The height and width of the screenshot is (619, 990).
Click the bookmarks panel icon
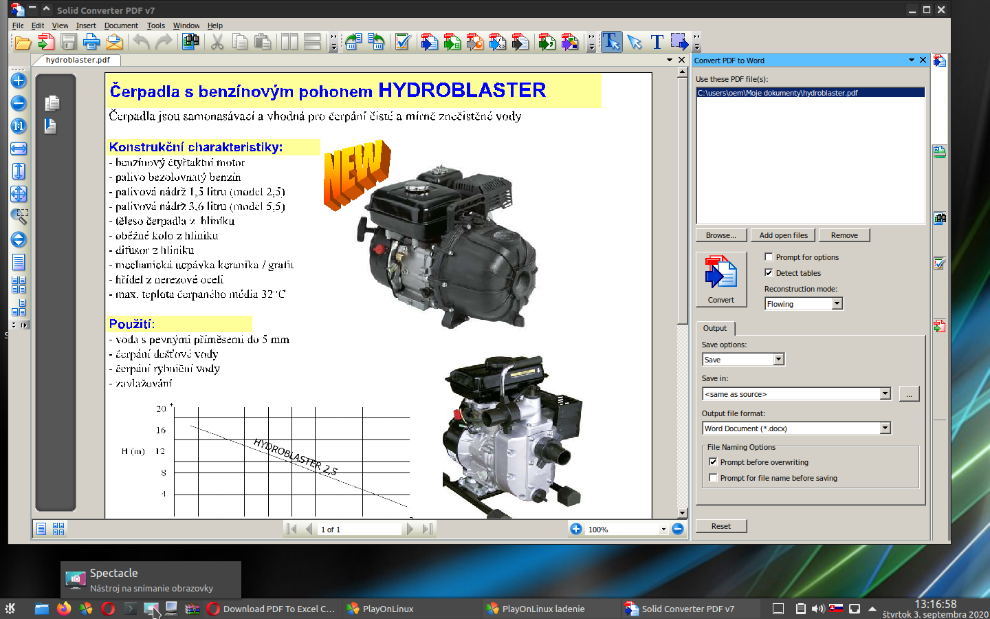(50, 126)
